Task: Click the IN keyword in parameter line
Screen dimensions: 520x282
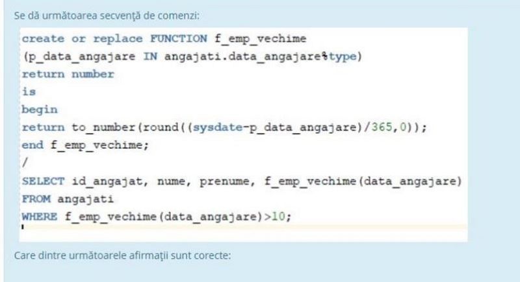Action: point(150,56)
